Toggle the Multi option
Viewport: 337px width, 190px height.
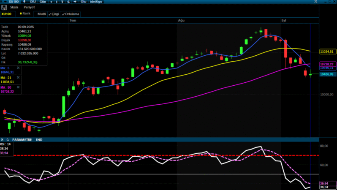point(41,14)
